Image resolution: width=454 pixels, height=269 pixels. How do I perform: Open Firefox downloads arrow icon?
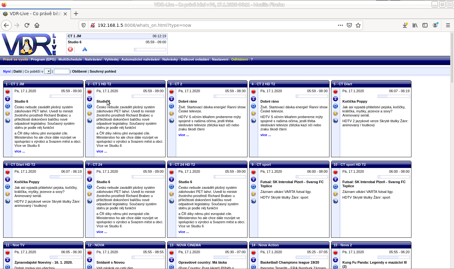pos(405,25)
